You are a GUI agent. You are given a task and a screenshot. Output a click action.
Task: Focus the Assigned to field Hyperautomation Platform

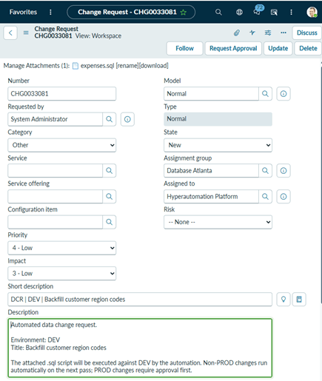tap(212, 197)
